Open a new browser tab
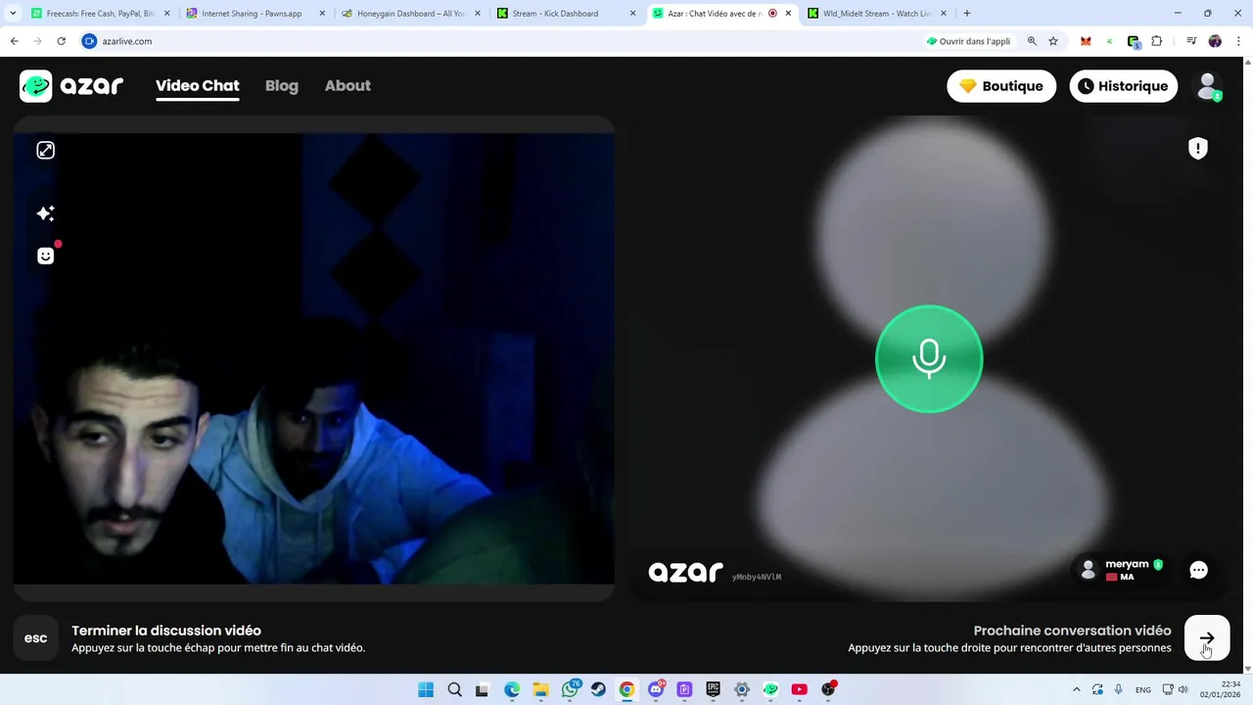The height and width of the screenshot is (705, 1253). [967, 14]
